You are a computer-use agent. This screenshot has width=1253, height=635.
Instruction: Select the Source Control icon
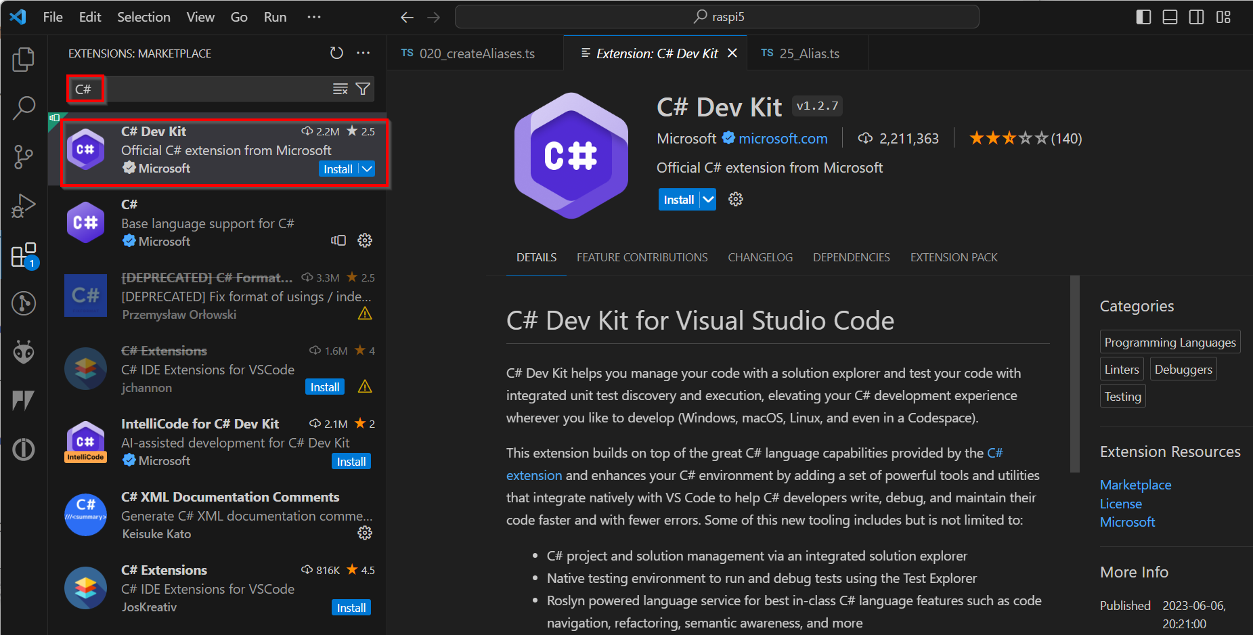tap(24, 156)
